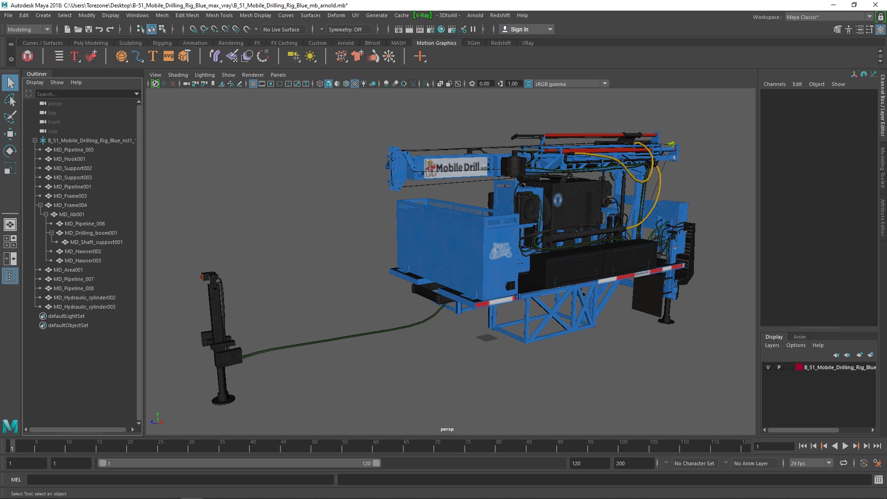Image resolution: width=887 pixels, height=499 pixels.
Task: Activate the Lasso select tool
Action: coord(10,100)
